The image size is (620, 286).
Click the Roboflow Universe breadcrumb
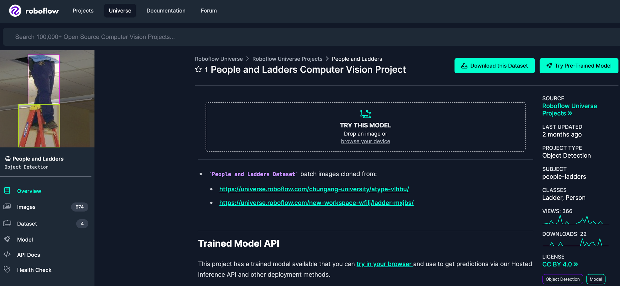[x=219, y=59]
